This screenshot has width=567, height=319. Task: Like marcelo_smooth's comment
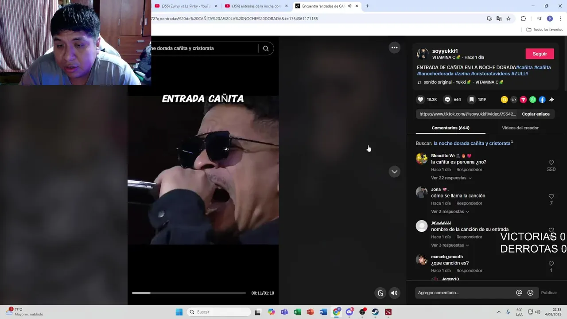click(x=551, y=264)
